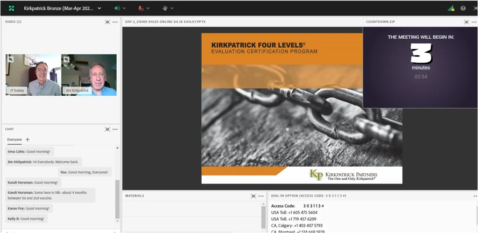
Task: Click the Dial-In Option pod title
Action: (309, 196)
